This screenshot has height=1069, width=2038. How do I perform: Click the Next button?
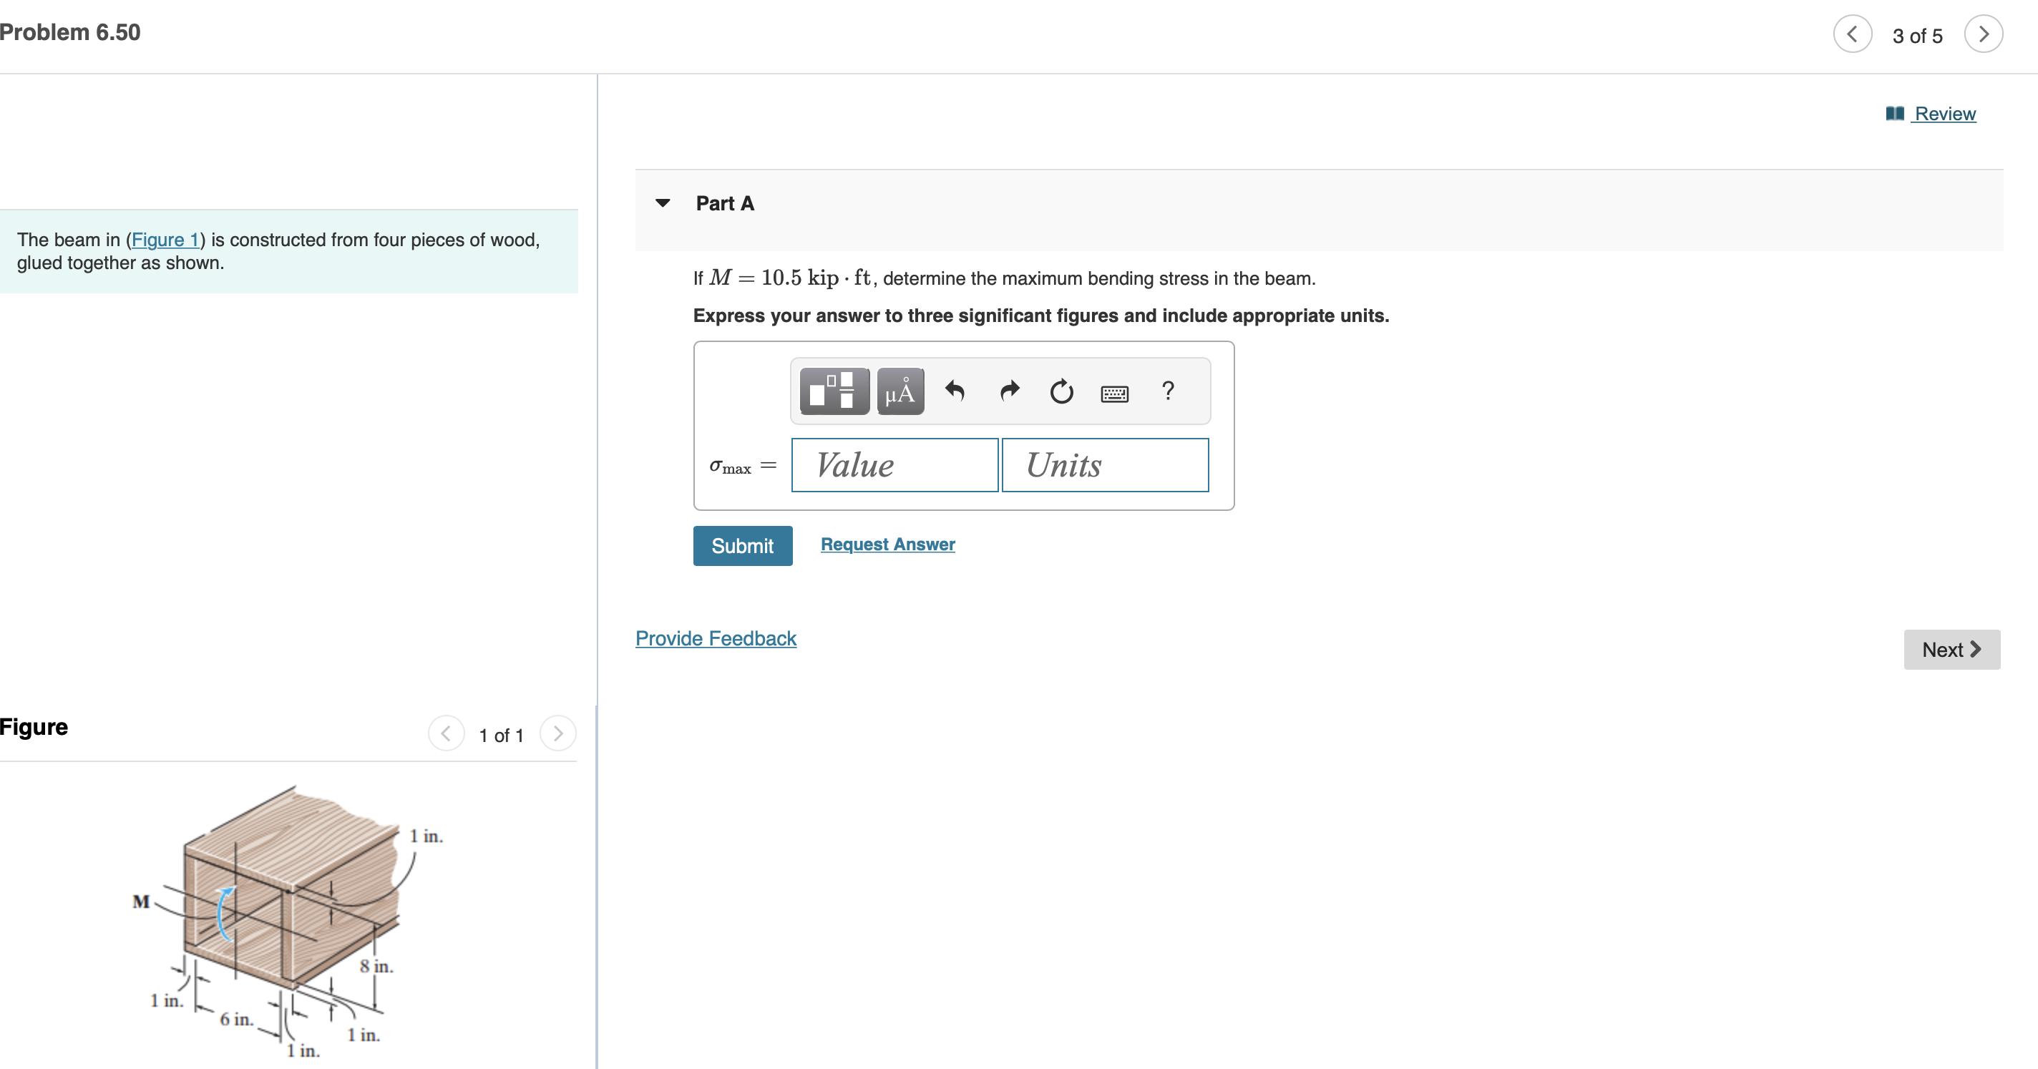[1951, 650]
